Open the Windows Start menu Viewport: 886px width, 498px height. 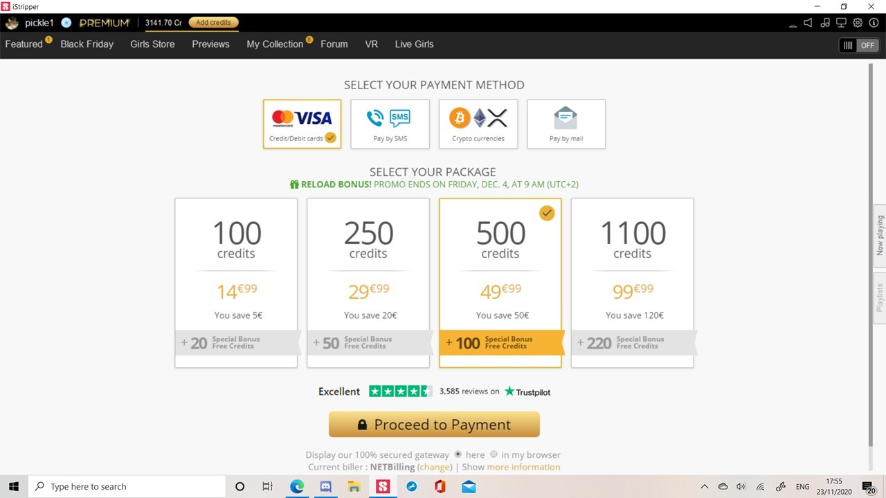click(x=14, y=486)
